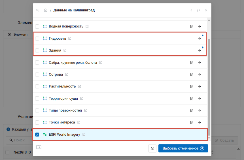This screenshot has height=160, width=244.
Task: Click the style badge icon for Острова
Action: 191,74
